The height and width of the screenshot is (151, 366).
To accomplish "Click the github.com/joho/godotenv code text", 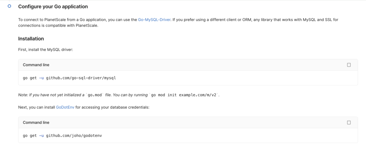I will point(75,135).
